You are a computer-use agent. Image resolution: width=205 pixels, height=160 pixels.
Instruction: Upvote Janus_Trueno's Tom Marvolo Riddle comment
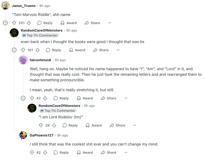[14, 23]
